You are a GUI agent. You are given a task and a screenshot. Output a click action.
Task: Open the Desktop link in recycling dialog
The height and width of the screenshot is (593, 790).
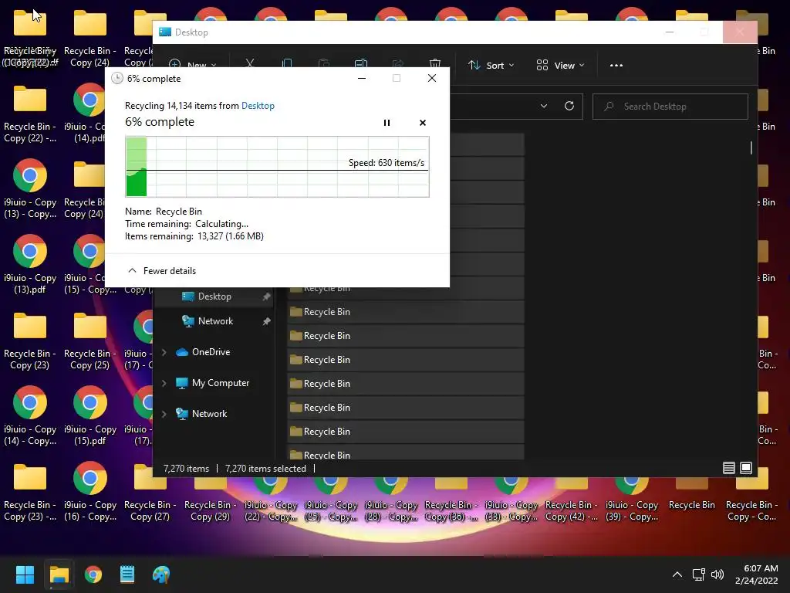click(x=258, y=105)
